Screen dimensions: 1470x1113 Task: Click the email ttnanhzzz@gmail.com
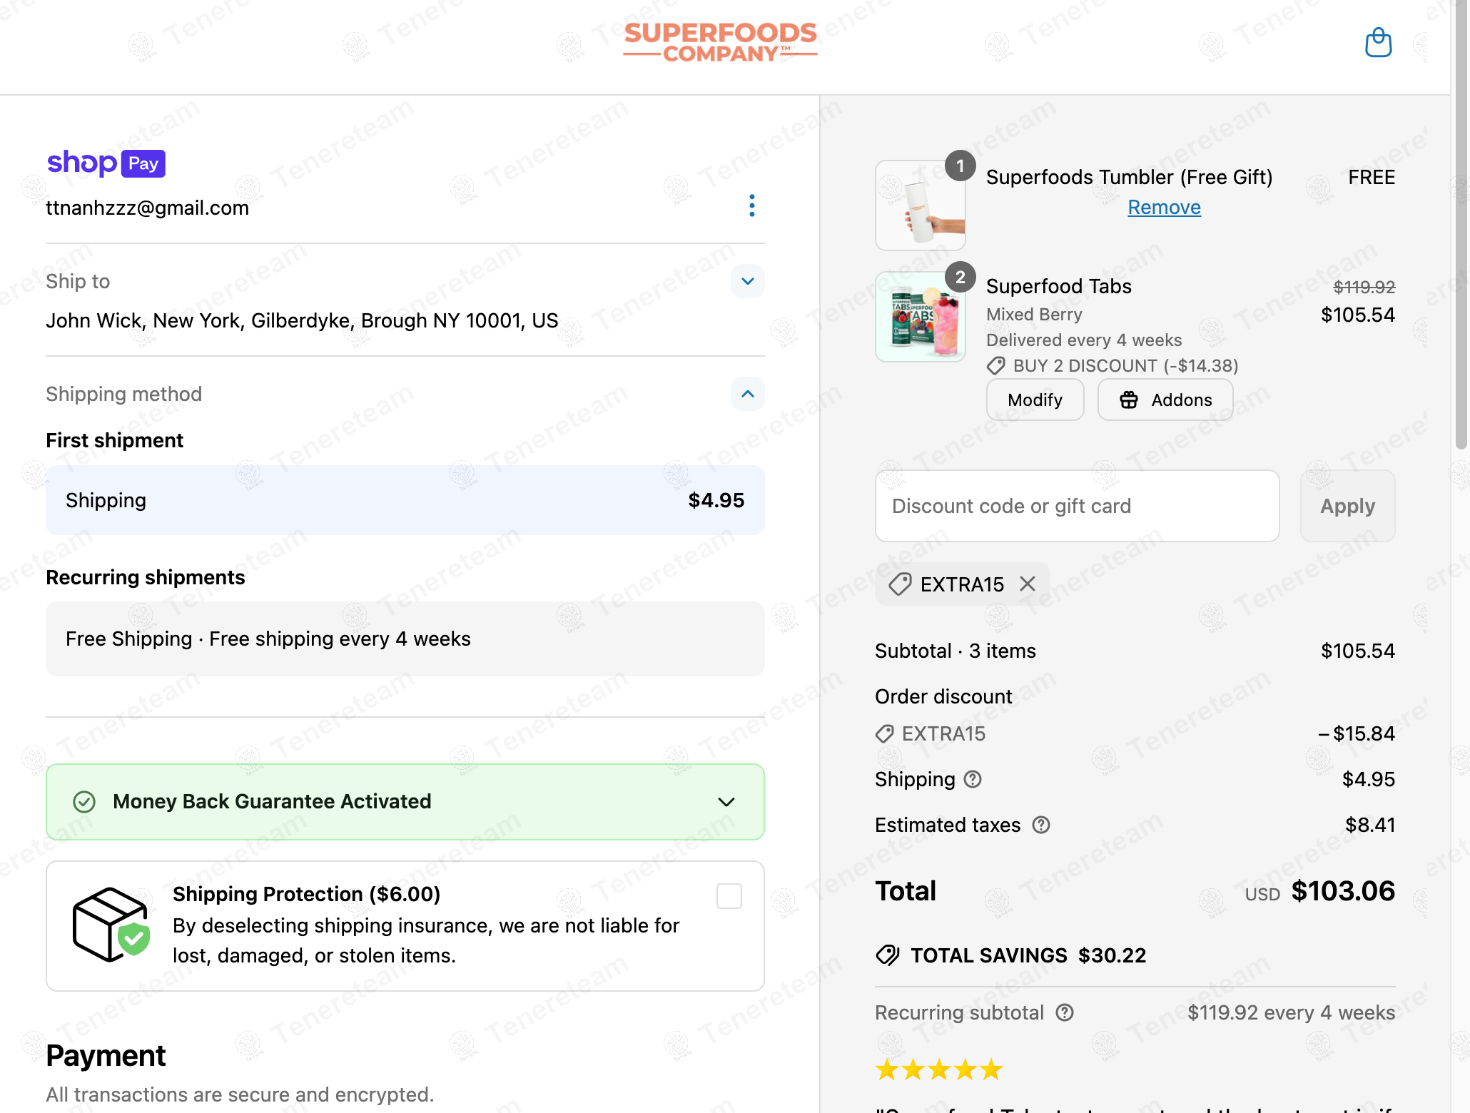[x=148, y=208]
